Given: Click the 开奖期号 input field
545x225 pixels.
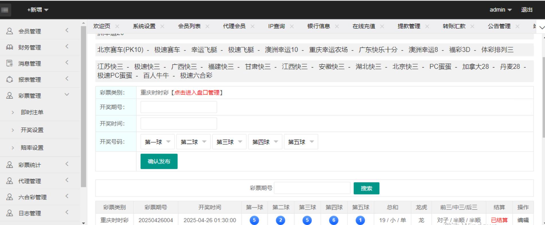Looking at the screenshot, I should (179, 107).
